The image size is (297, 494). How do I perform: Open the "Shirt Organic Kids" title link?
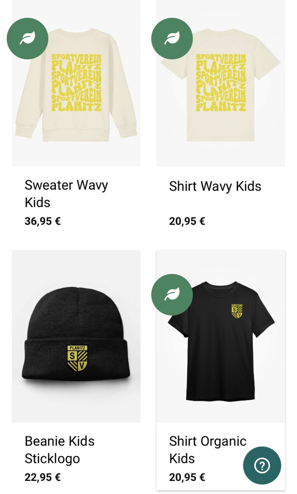point(208,450)
